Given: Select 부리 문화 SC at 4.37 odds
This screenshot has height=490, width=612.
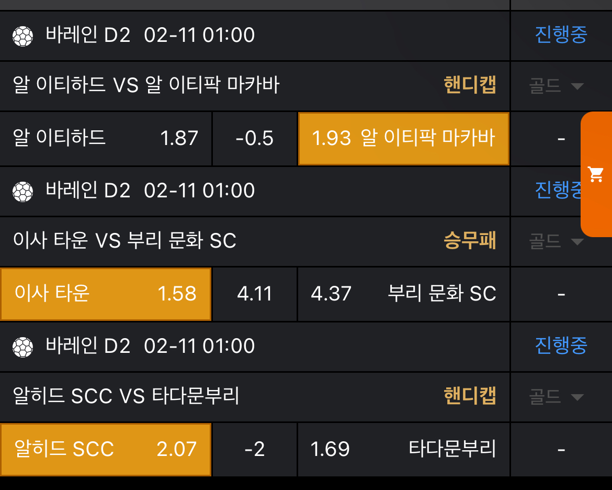Looking at the screenshot, I should [x=403, y=294].
